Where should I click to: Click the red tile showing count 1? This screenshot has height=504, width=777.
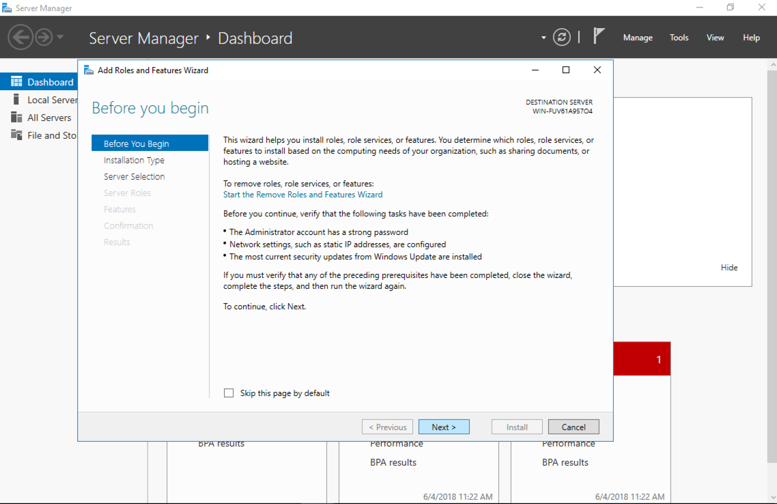[x=642, y=359]
